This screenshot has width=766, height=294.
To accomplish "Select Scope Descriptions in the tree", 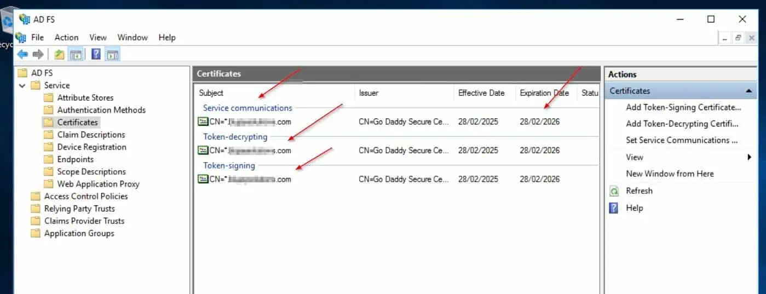I will pos(91,171).
